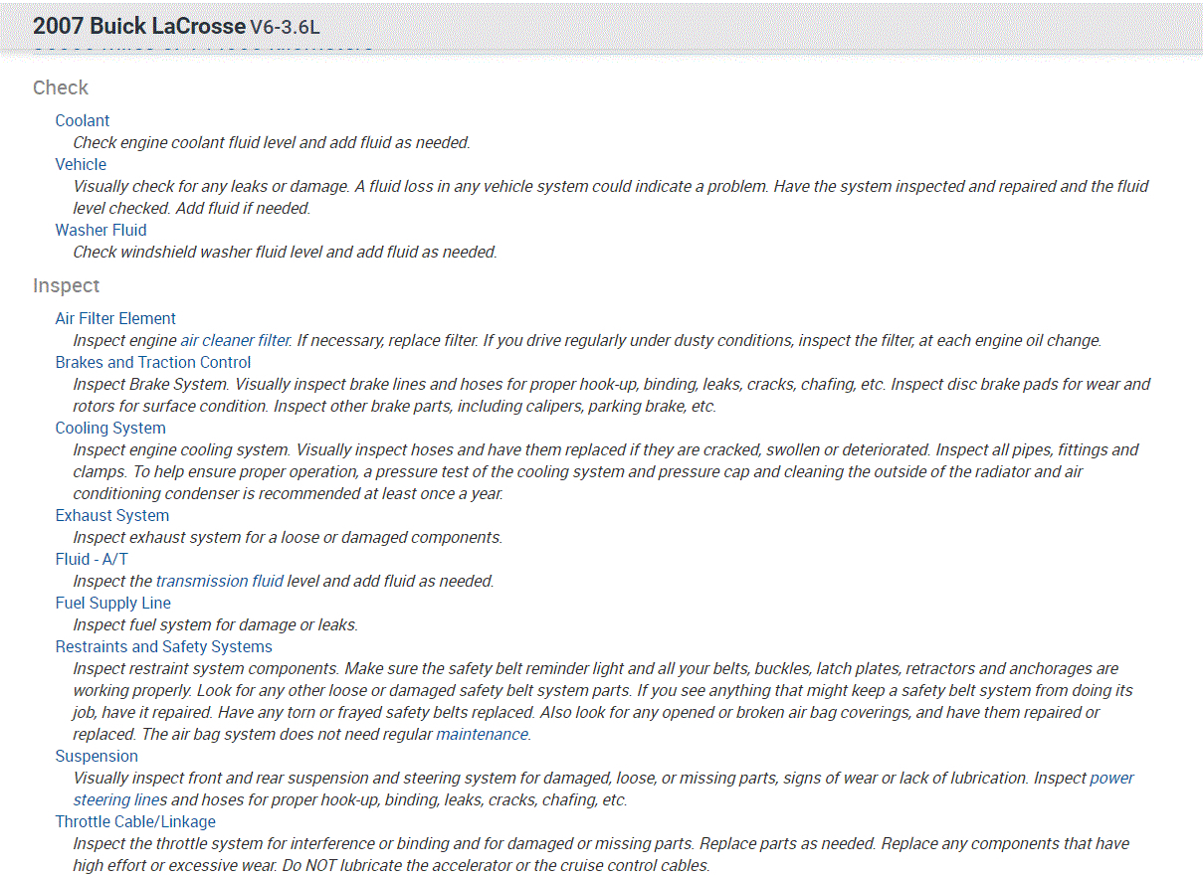The image size is (1203, 878).
Task: Click the 'Check' section heading
Action: coord(61,88)
